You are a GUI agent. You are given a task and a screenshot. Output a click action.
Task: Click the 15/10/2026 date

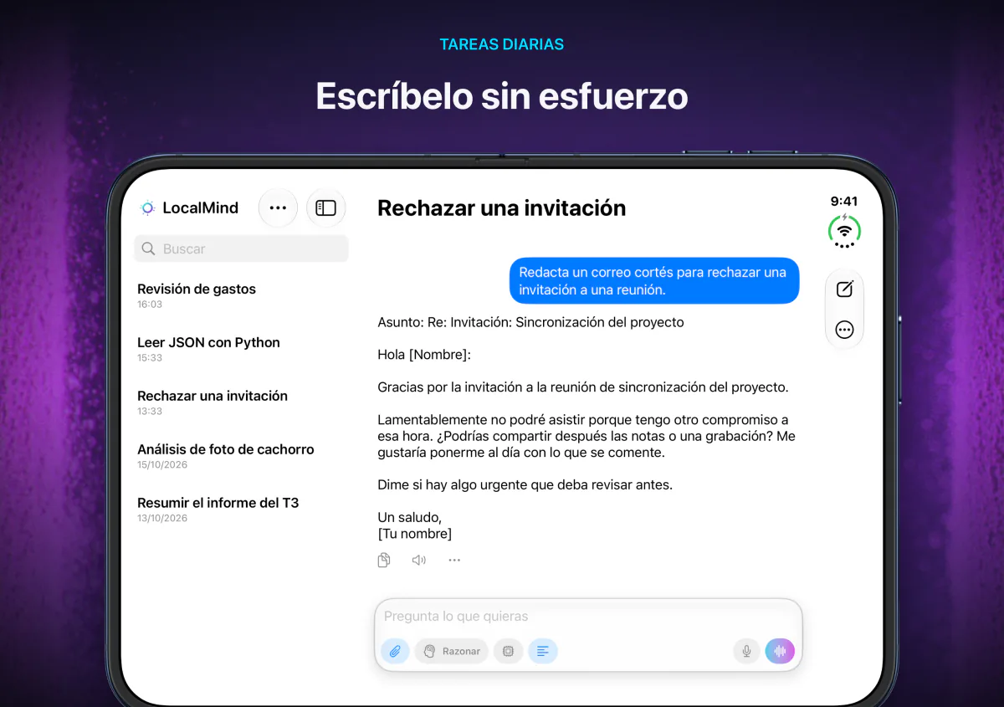162,465
